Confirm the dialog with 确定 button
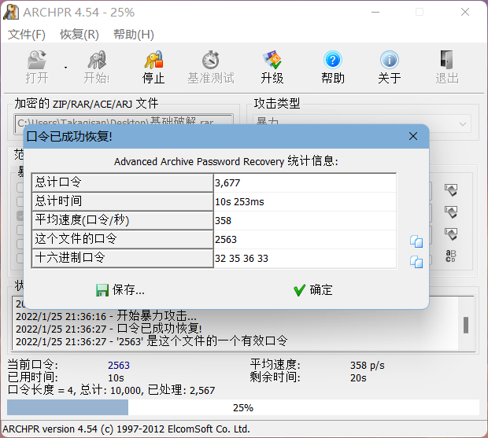The height and width of the screenshot is (438, 488). 313,289
